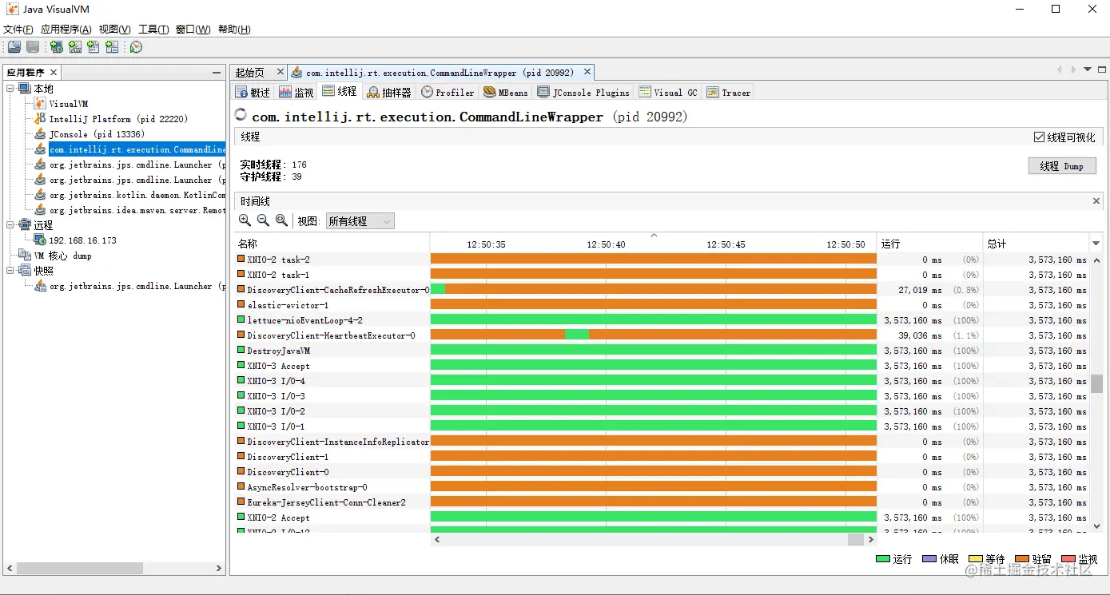The height and width of the screenshot is (595, 1110).
Task: Click the VisualVM icon in the applications tree
Action: [x=40, y=104]
